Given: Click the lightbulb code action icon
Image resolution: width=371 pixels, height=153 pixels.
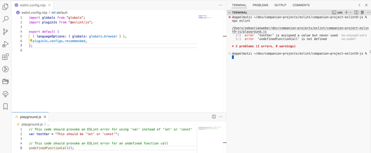Looking at the screenshot, I should (x=31, y=41).
